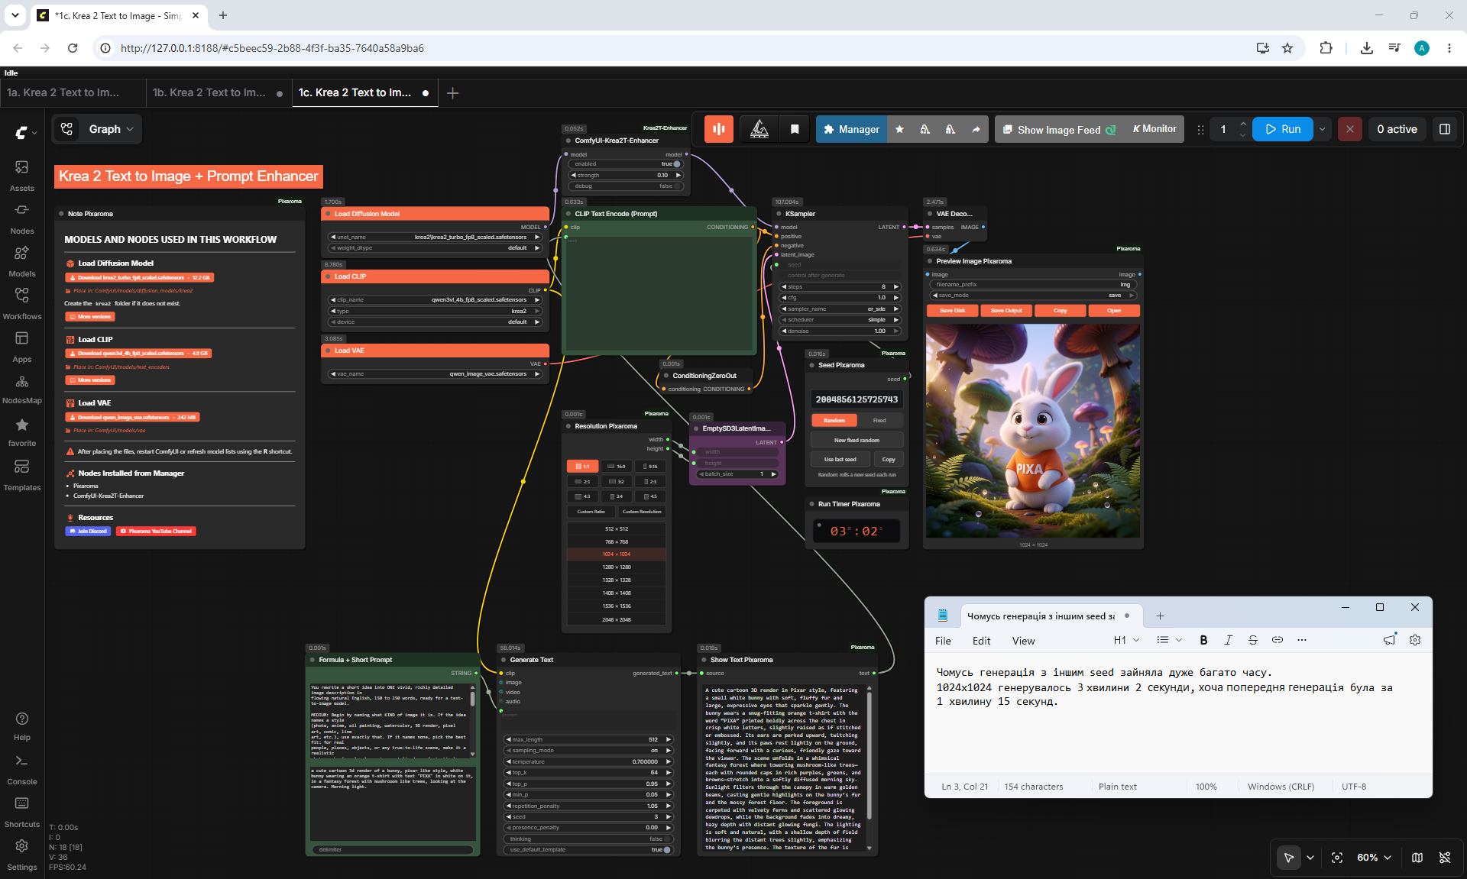Open the Help sidebar entry
Viewport: 1467px width, 879px height.
click(22, 725)
